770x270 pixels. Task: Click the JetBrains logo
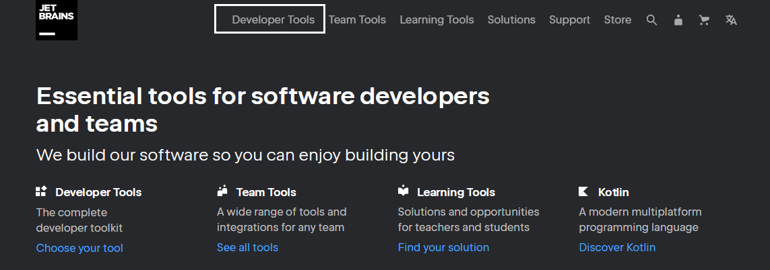pyautogui.click(x=57, y=19)
